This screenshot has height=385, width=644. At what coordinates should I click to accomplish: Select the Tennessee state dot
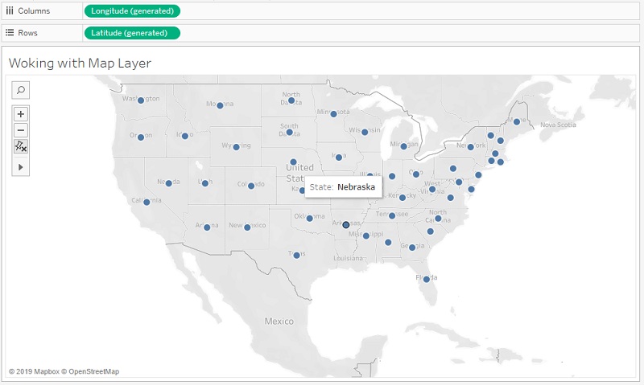coord(392,215)
